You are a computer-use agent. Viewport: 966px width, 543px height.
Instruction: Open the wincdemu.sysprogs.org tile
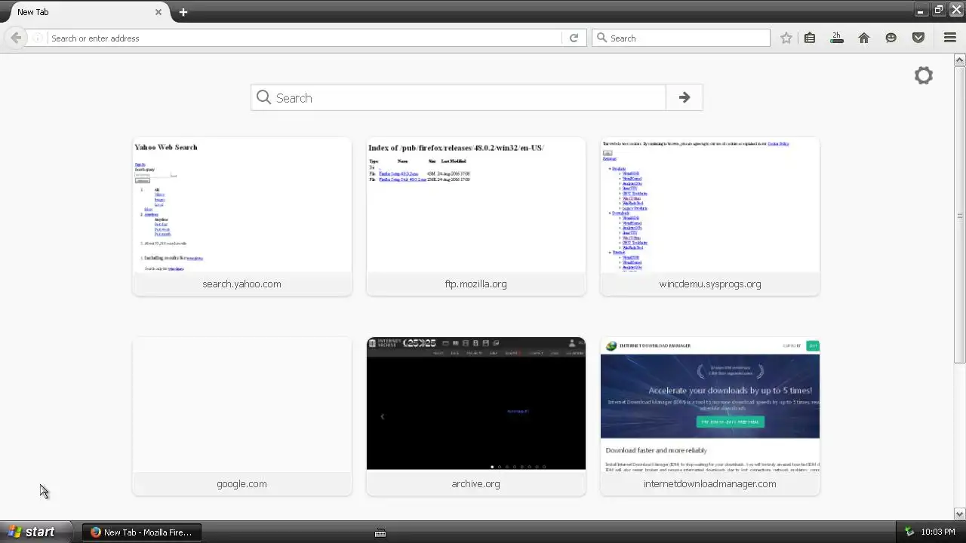710,216
